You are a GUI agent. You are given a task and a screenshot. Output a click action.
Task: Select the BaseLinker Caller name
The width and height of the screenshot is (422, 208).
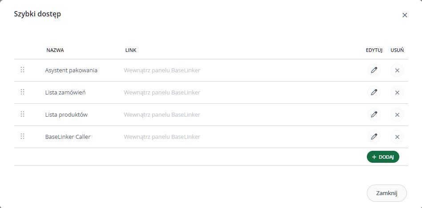point(68,137)
